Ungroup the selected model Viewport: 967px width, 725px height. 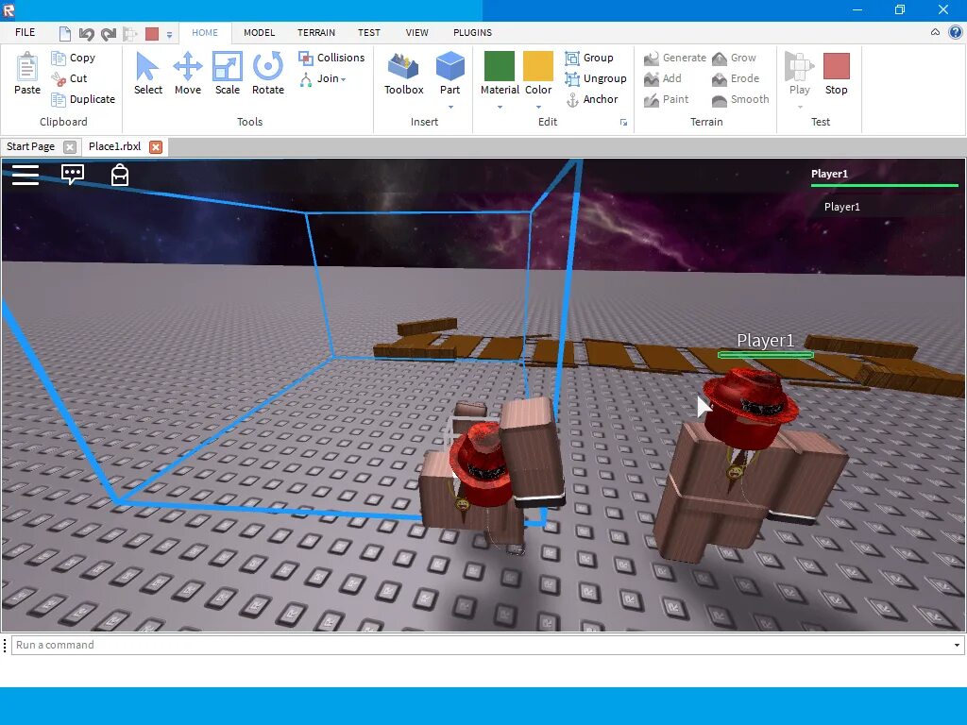click(596, 79)
